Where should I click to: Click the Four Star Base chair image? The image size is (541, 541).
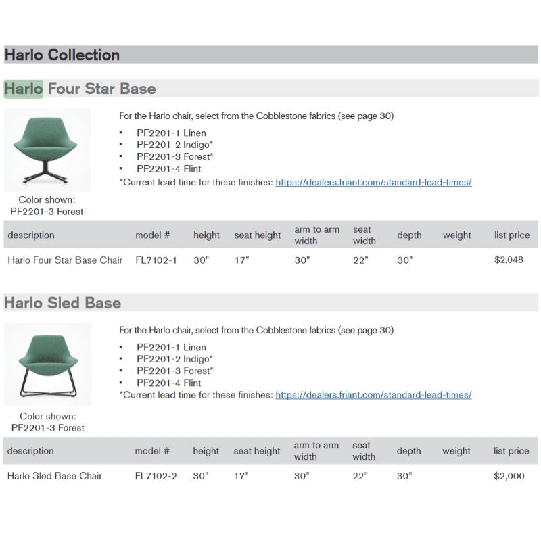tap(47, 150)
